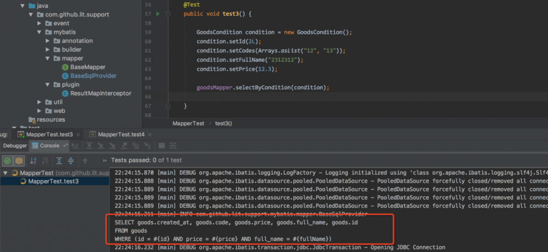Click Run to Cursor debugger icon
The height and width of the screenshot is (252, 548).
[147, 146]
